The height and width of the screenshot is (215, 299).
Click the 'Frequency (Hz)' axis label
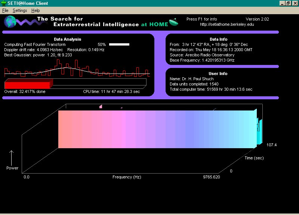click(x=127, y=177)
